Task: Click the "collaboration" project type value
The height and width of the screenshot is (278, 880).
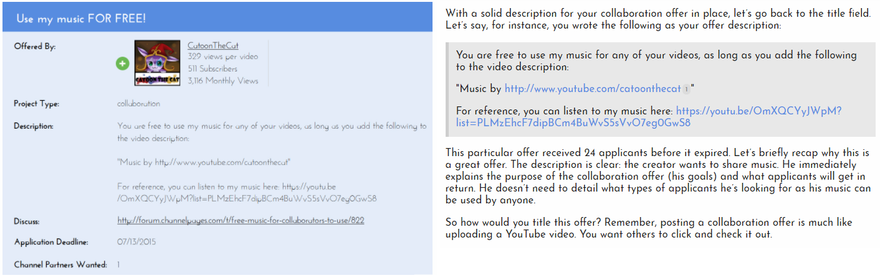Action: pyautogui.click(x=138, y=104)
